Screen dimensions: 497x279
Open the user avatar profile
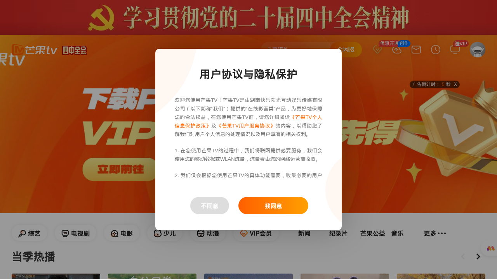[478, 50]
